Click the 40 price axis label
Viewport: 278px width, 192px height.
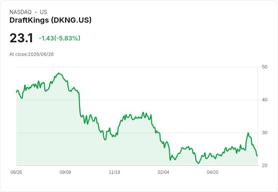(264, 100)
